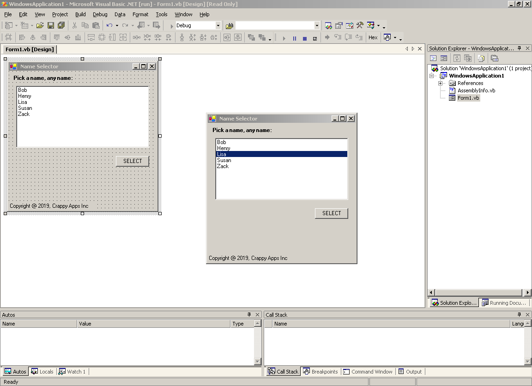This screenshot has width=532, height=386.
Task: Click Show All Files icon in Solution Explorer
Action: 481,58
